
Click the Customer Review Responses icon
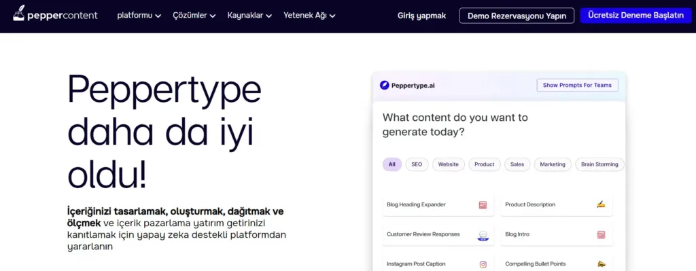pos(483,236)
